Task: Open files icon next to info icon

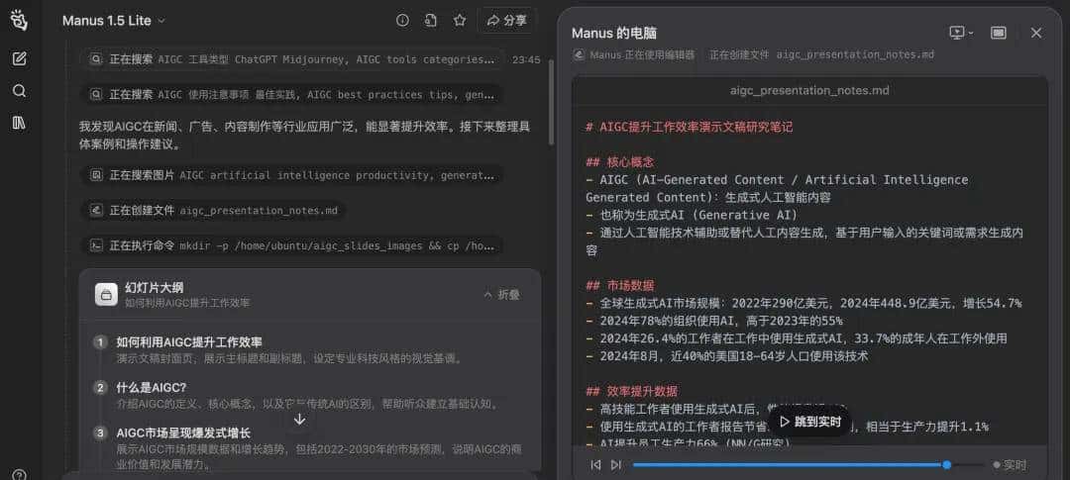Action: (x=431, y=21)
